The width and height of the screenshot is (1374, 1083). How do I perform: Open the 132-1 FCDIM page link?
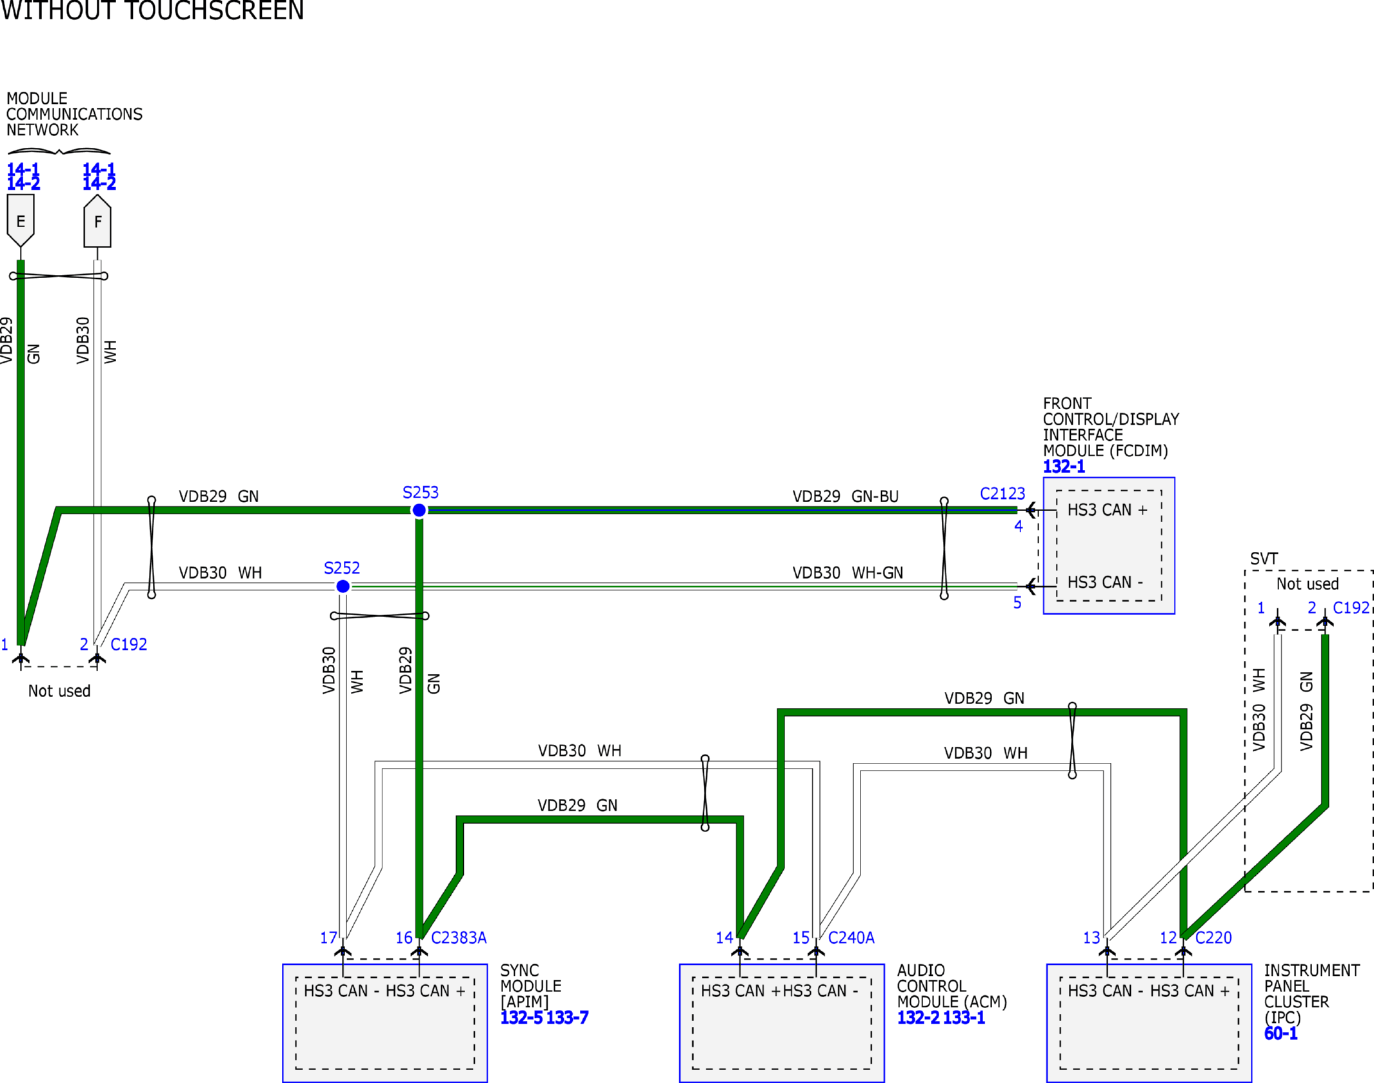[x=1064, y=467]
